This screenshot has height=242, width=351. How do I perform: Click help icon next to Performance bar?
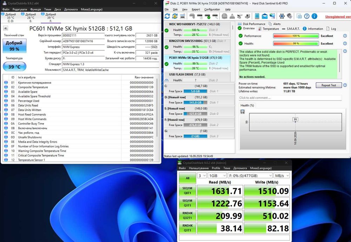point(345,36)
